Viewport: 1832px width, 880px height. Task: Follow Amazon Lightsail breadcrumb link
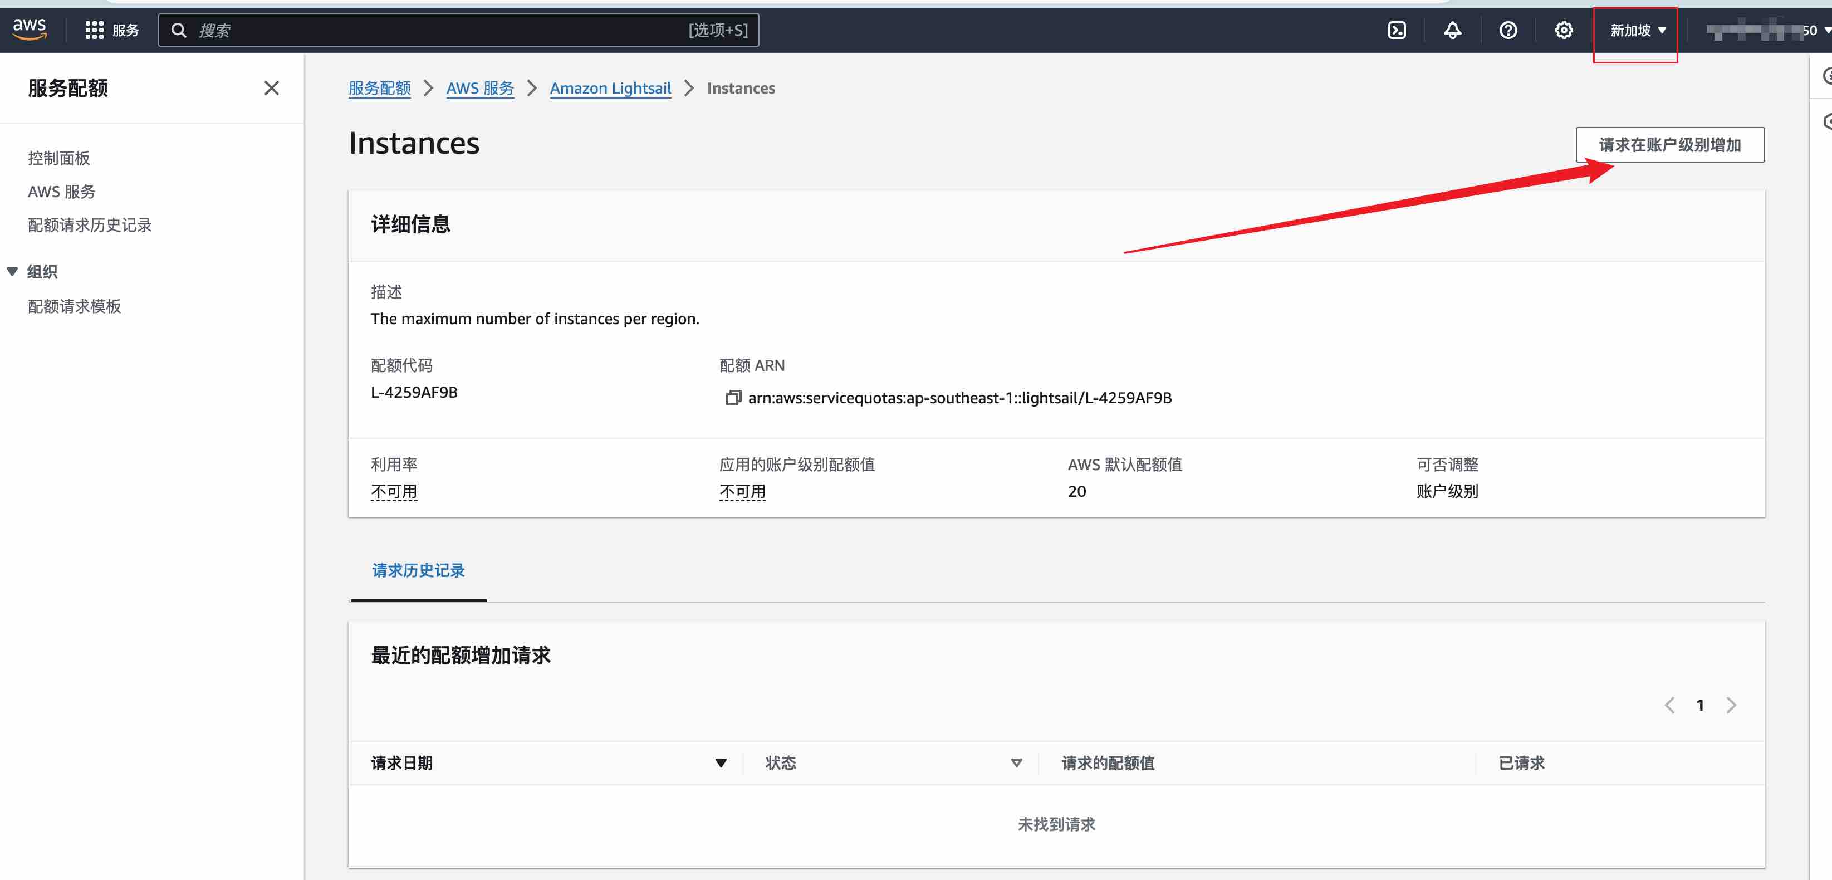tap(610, 88)
